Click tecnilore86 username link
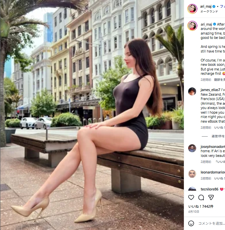Viewport: 225px width, 230px height. pos(209,189)
